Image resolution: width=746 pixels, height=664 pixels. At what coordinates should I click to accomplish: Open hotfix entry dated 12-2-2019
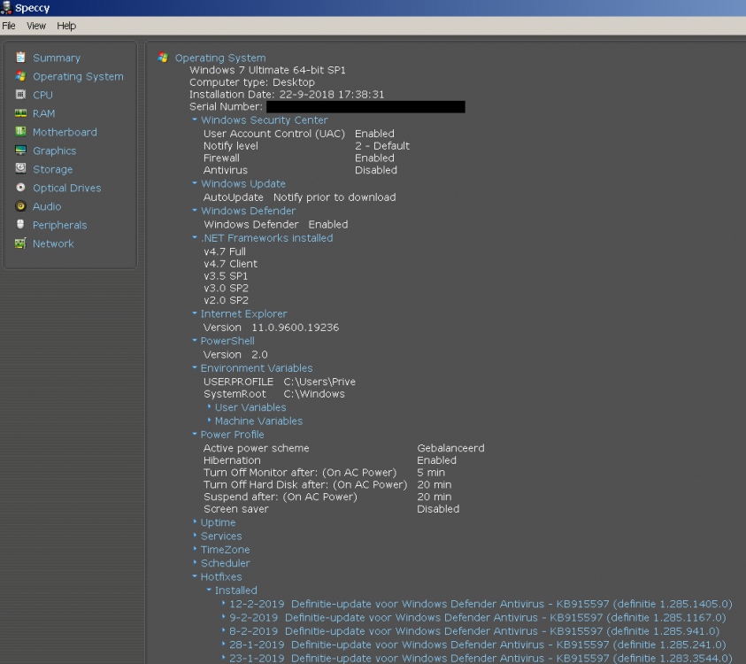coord(477,604)
